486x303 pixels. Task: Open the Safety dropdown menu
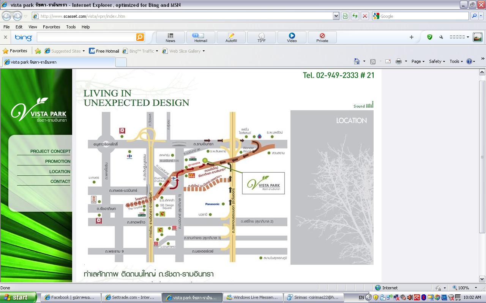click(x=437, y=61)
